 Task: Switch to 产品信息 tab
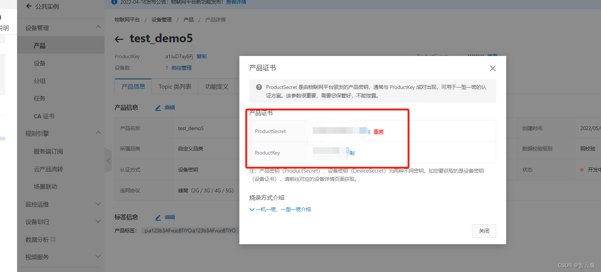point(133,86)
